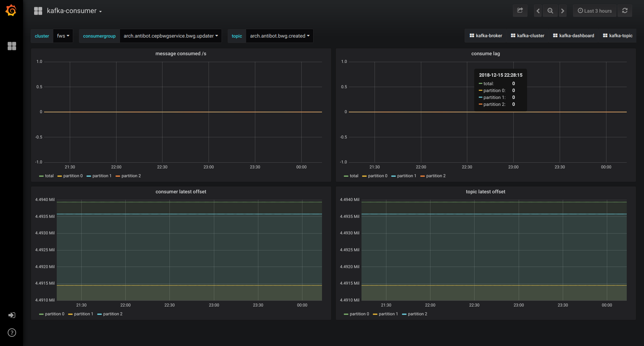
Task: Shift time range back with left arrow
Action: tap(538, 11)
